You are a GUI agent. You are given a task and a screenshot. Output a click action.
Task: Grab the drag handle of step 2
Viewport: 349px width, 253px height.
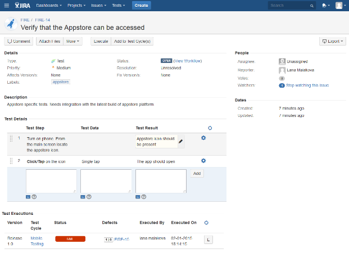(11, 161)
